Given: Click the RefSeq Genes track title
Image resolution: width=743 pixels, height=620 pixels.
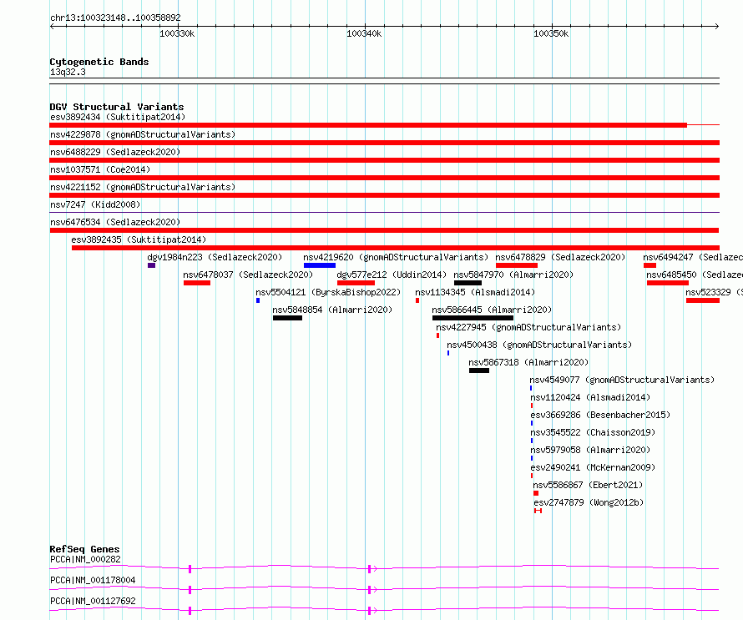Looking at the screenshot, I should [x=84, y=549].
